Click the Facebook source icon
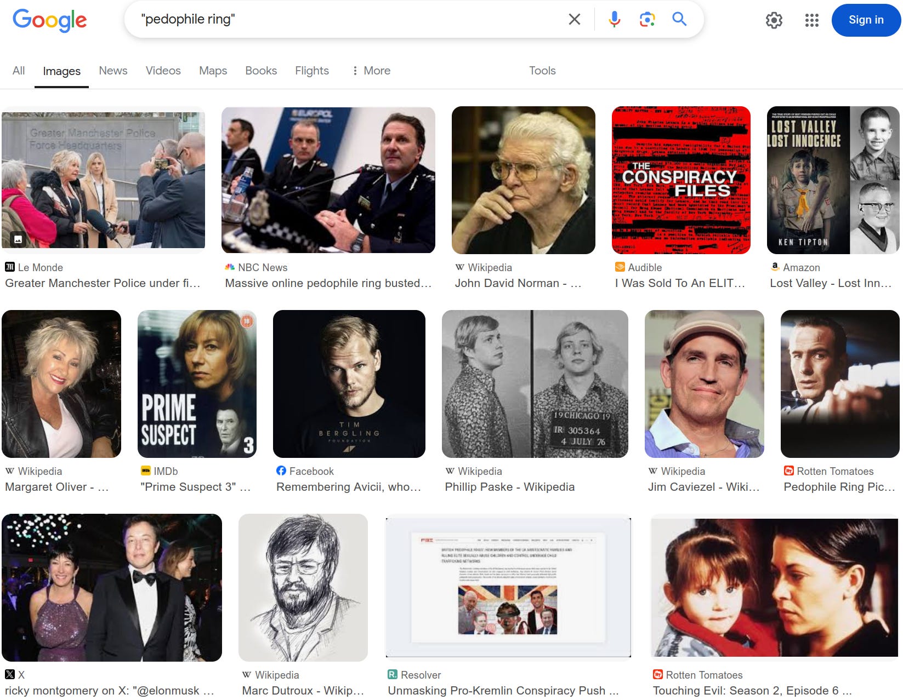Screen dimensions: 903x700 coord(281,471)
